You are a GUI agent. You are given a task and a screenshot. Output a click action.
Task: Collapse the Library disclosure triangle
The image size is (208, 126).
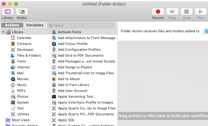click(x=3, y=32)
